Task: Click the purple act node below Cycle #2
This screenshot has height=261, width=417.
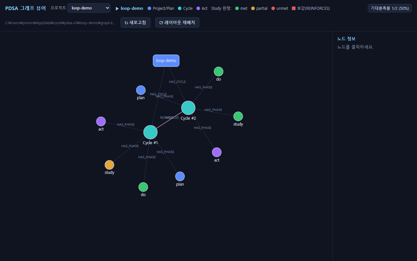Action: pos(217,152)
